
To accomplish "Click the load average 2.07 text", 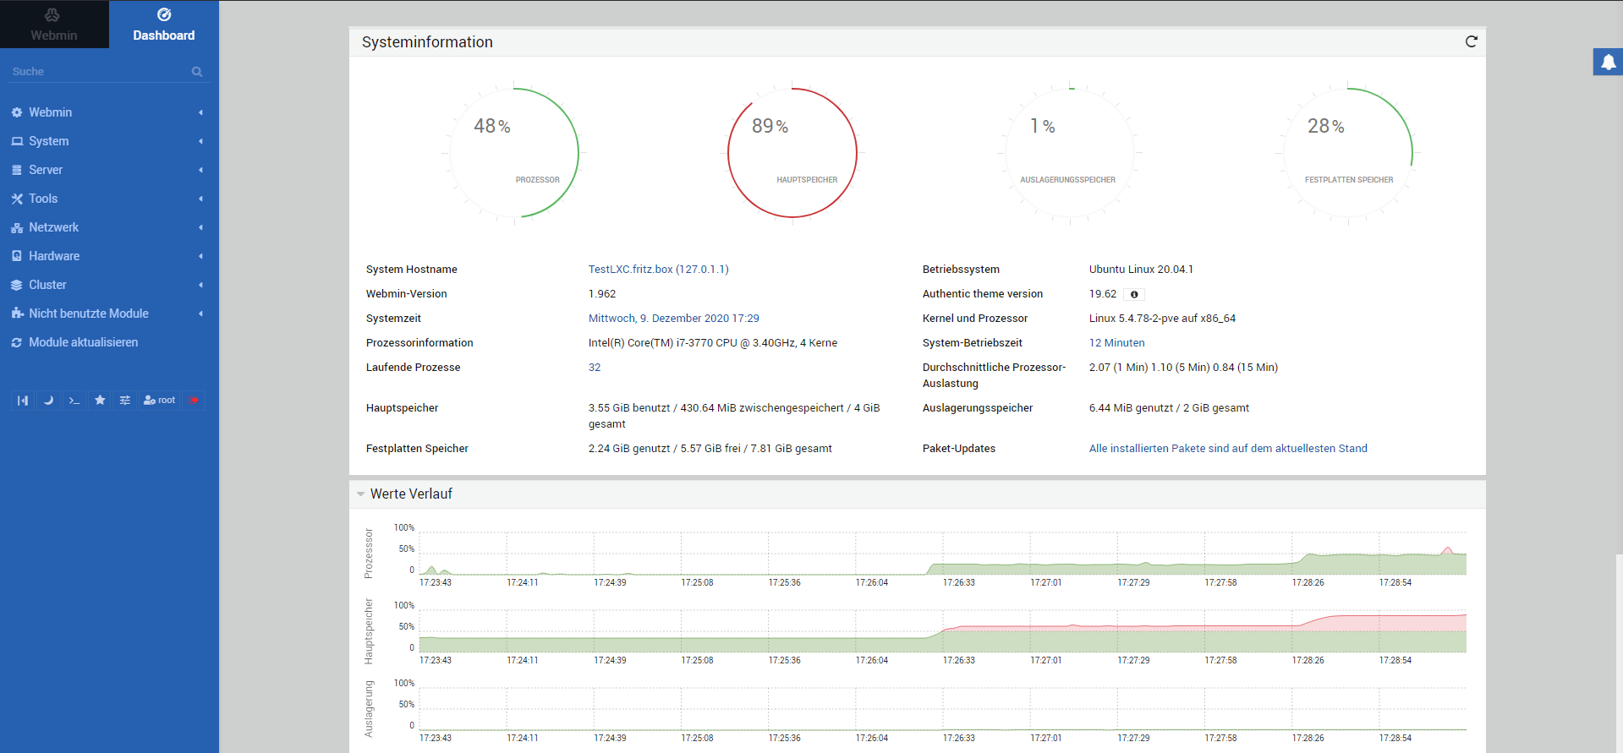I will 1183,368.
